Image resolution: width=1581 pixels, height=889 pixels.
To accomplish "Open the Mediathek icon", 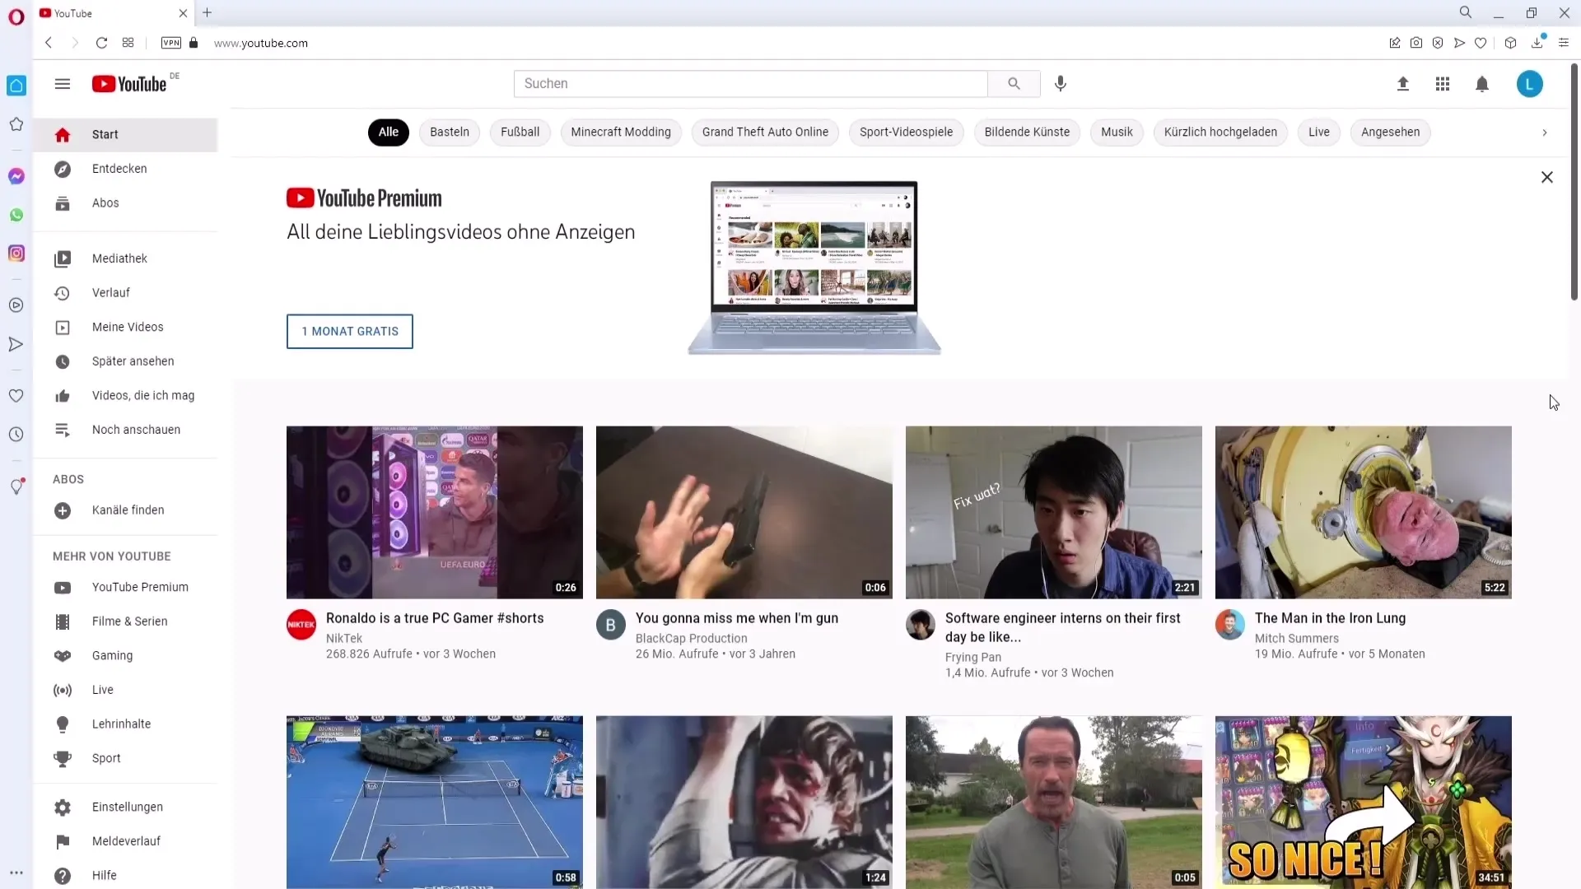I will coord(62,258).
